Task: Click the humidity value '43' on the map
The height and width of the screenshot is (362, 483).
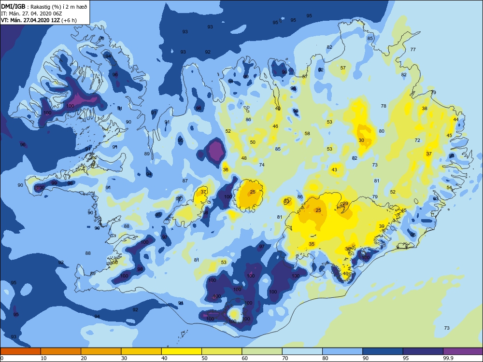Action: [x=334, y=169]
